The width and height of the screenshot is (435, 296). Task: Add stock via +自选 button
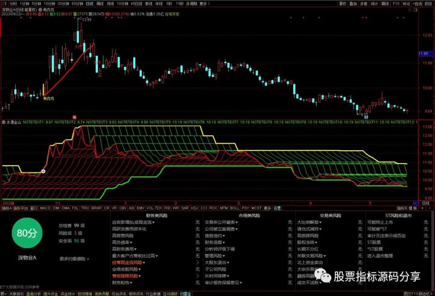[x=418, y=4]
